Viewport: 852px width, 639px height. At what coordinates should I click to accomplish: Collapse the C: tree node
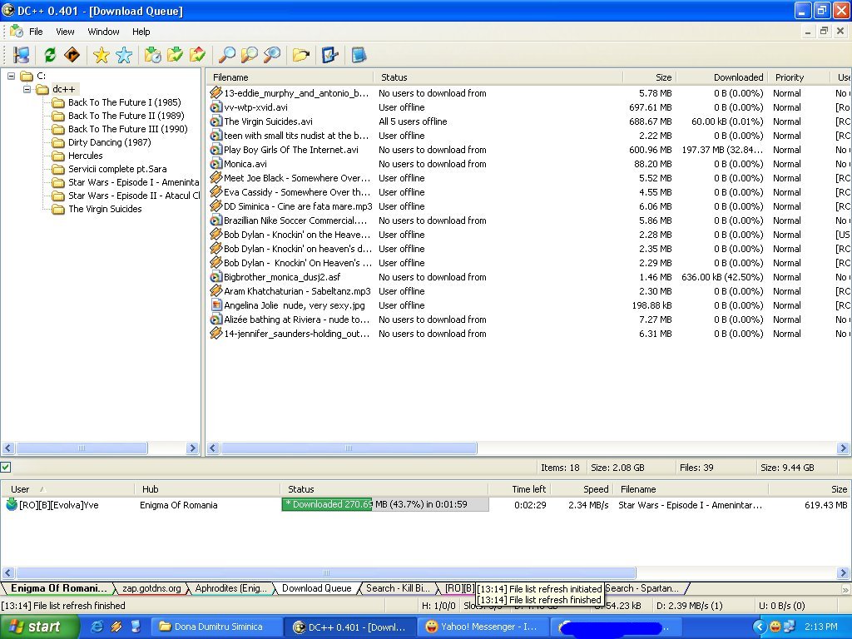coord(12,77)
